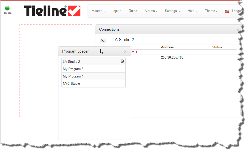
Task: Open the Theme dropdown menu
Action: pyautogui.click(x=211, y=11)
